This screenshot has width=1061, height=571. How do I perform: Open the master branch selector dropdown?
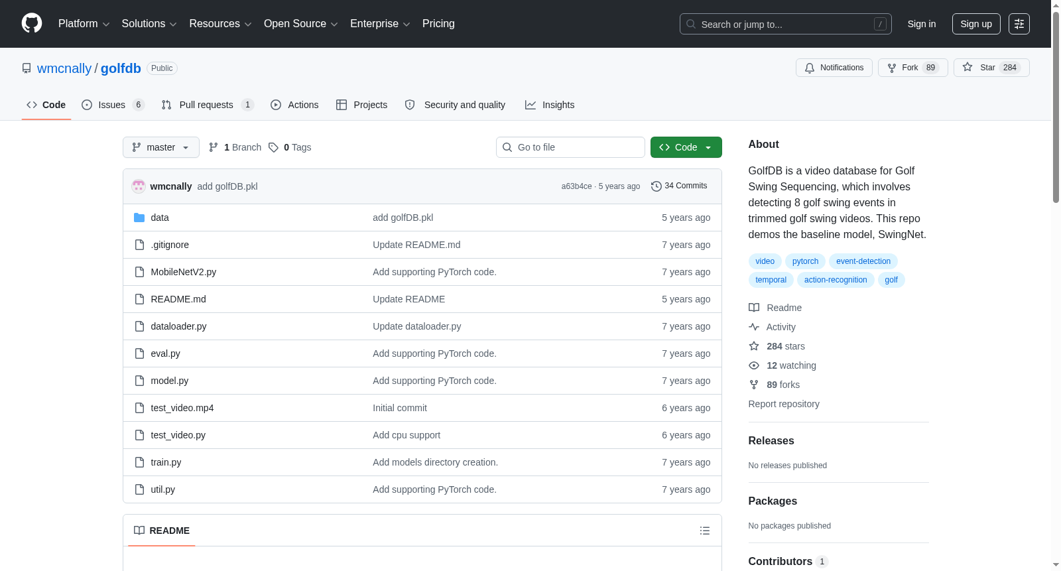pyautogui.click(x=161, y=147)
